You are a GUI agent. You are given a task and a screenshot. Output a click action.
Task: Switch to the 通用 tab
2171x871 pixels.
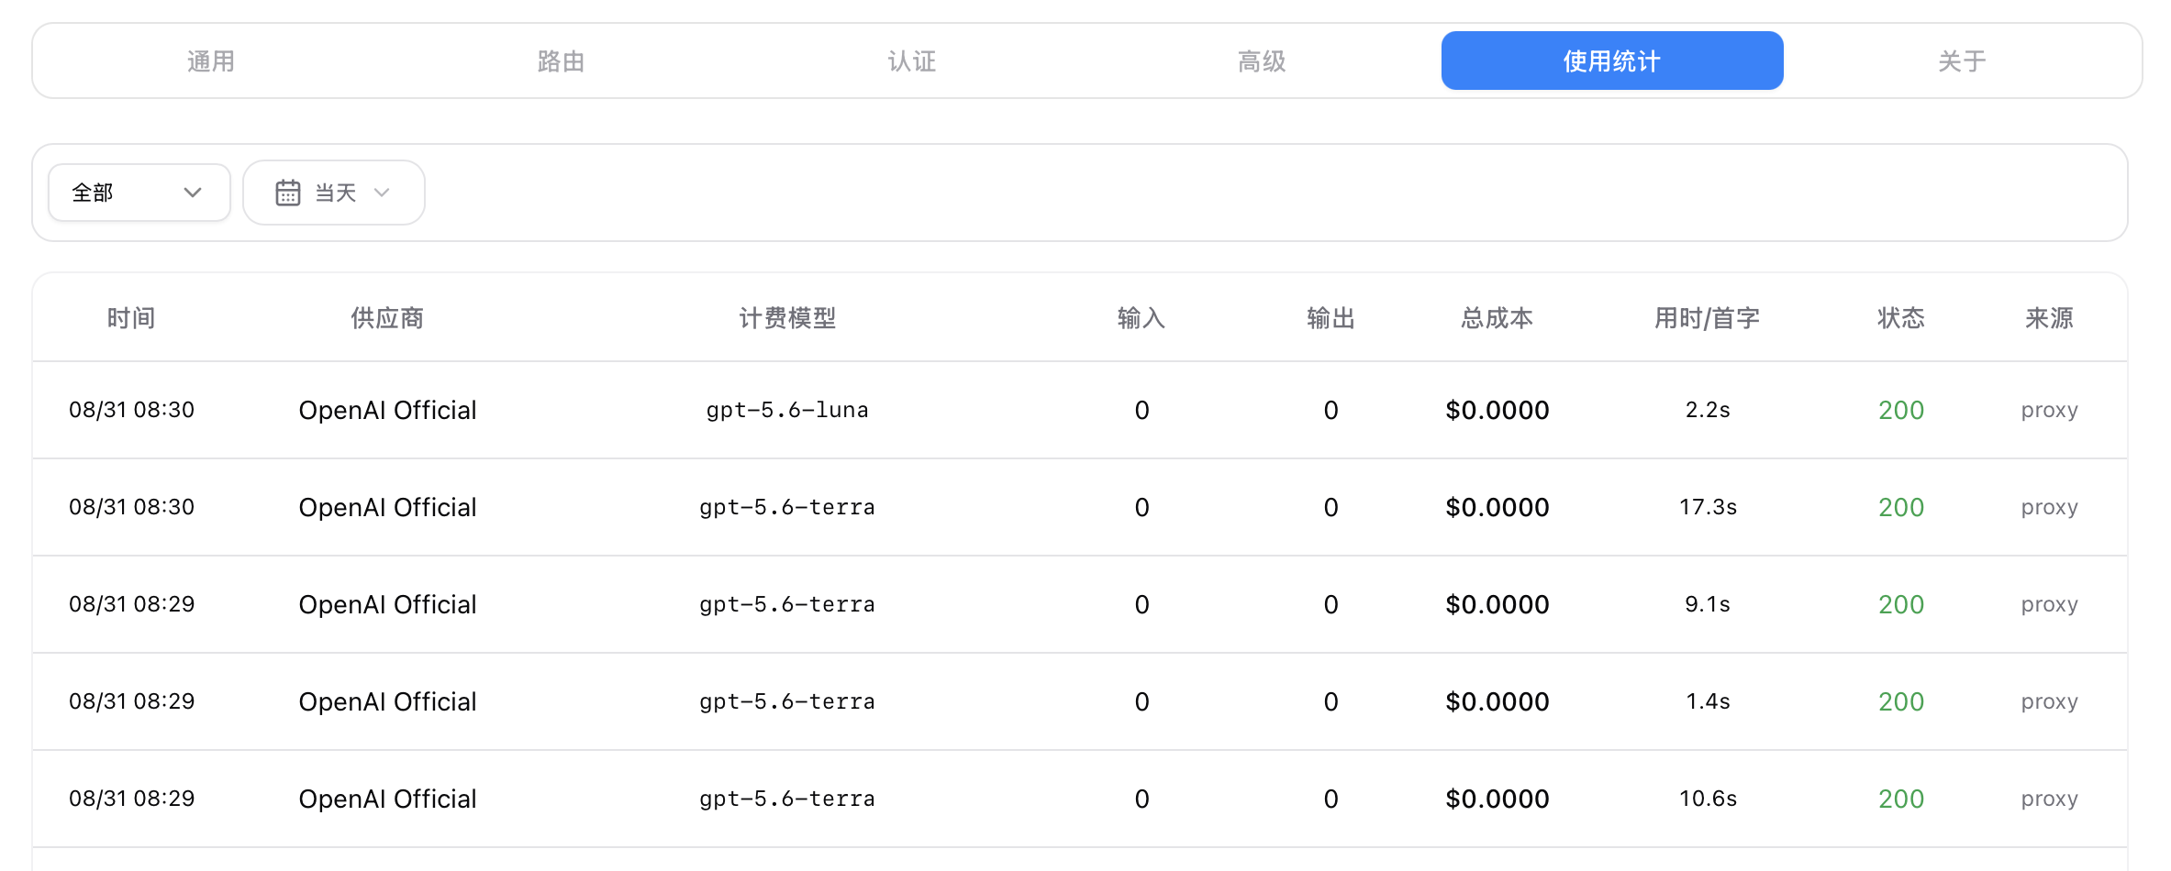pyautogui.click(x=211, y=61)
